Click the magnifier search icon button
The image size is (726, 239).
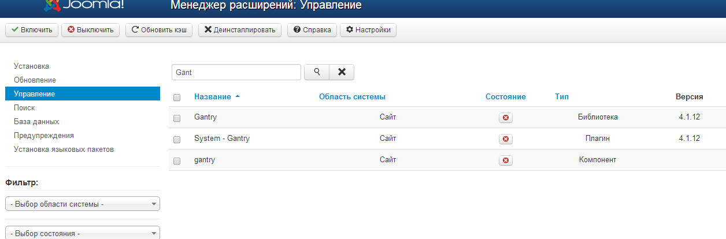(317, 72)
